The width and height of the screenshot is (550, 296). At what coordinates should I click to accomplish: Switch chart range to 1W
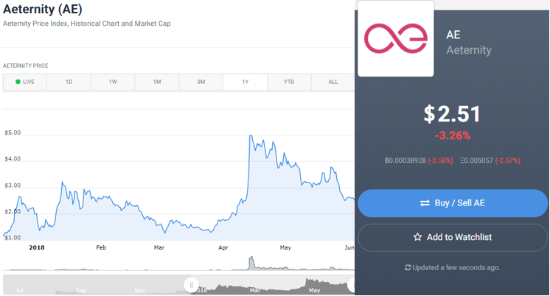(113, 82)
